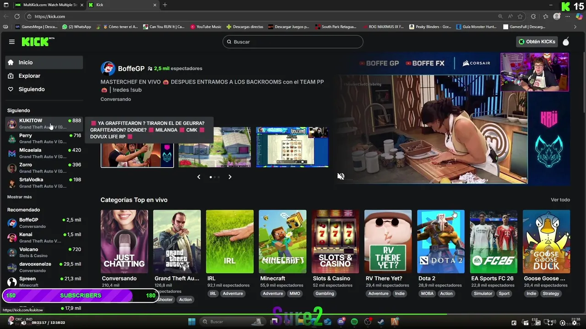Open the Minecraft category card
Viewport: 586px width, 329px height.
point(282,241)
